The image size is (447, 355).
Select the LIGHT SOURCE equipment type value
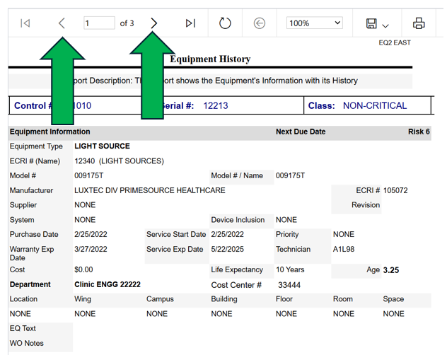click(102, 146)
